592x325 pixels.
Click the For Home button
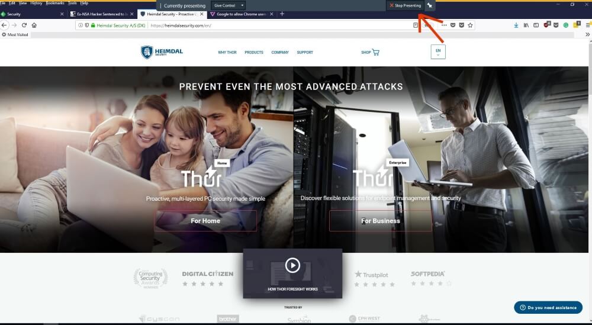coord(205,221)
